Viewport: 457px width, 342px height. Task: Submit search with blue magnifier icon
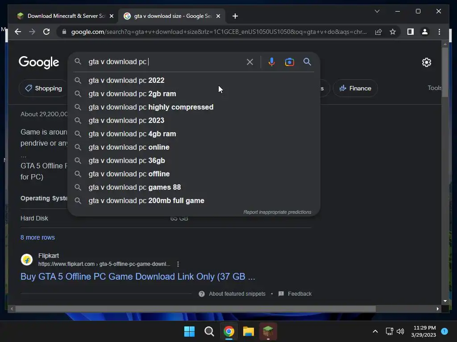point(307,61)
